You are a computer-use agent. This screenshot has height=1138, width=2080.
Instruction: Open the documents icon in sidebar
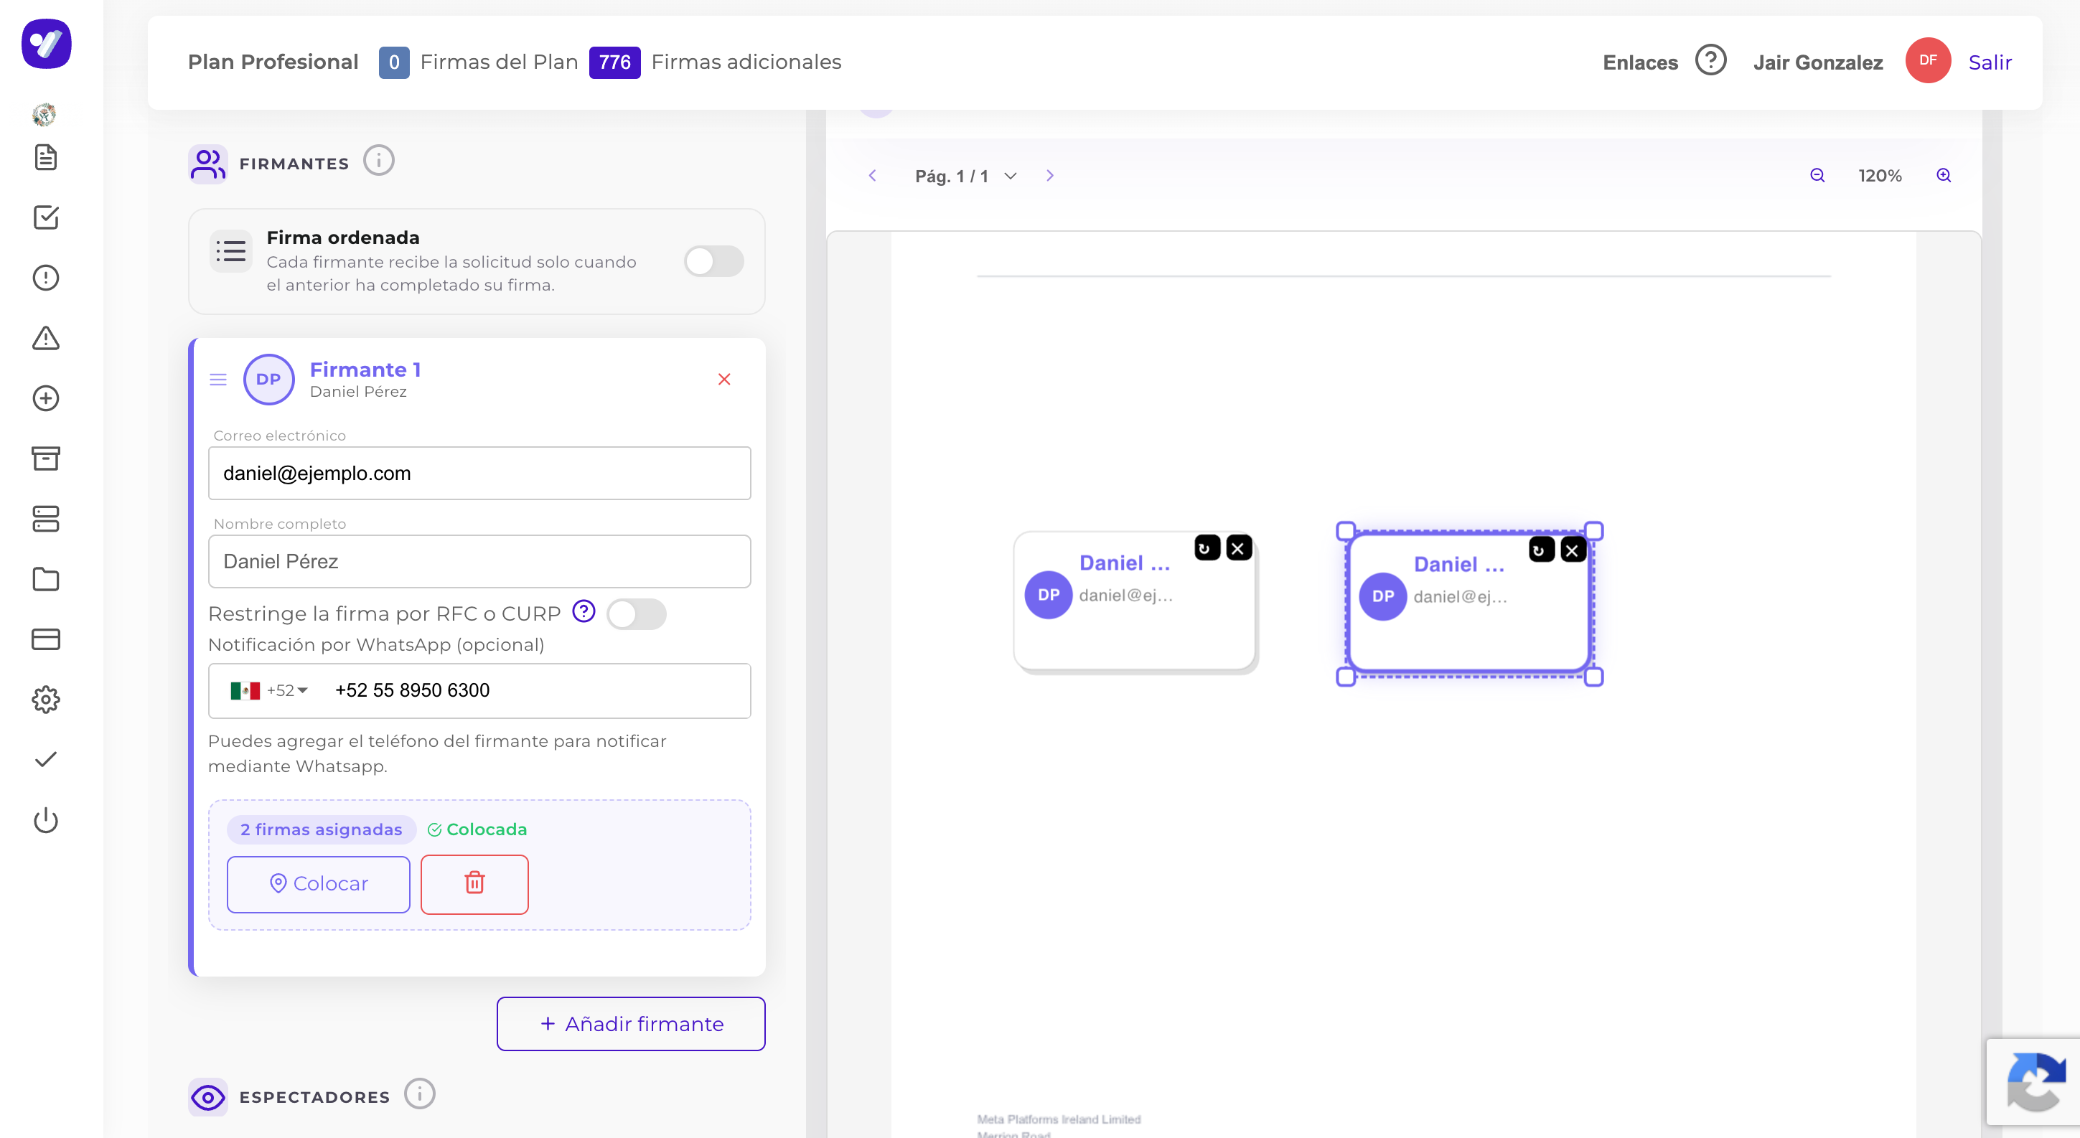tap(46, 157)
